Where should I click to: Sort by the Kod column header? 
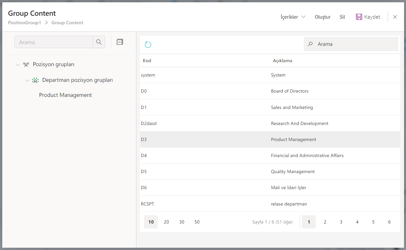point(147,61)
